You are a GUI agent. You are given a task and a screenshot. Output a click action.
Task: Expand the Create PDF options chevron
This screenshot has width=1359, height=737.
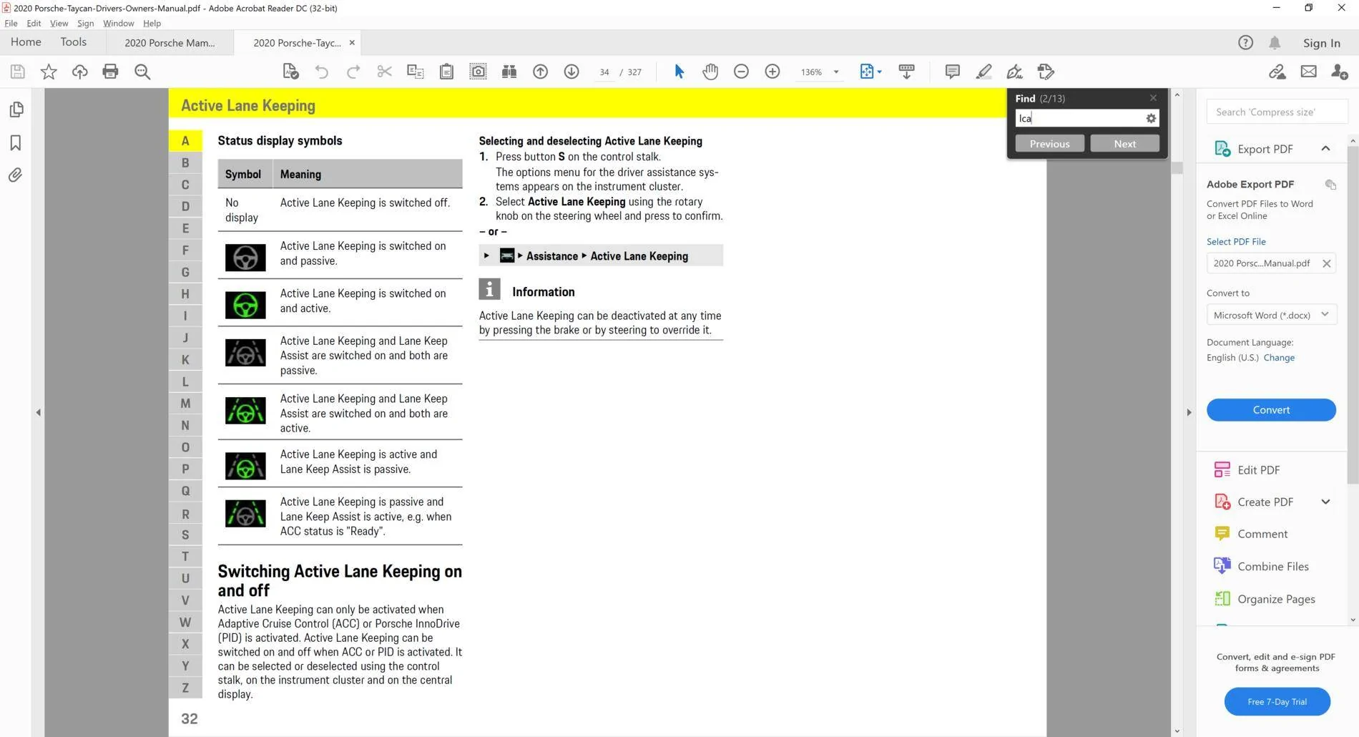(x=1325, y=502)
